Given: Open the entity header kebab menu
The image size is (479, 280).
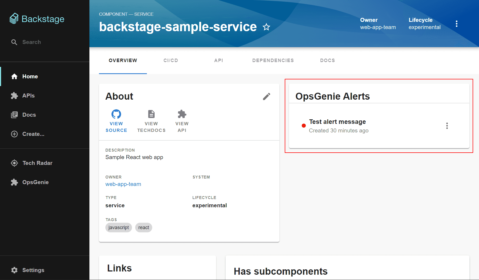Looking at the screenshot, I should click(457, 24).
